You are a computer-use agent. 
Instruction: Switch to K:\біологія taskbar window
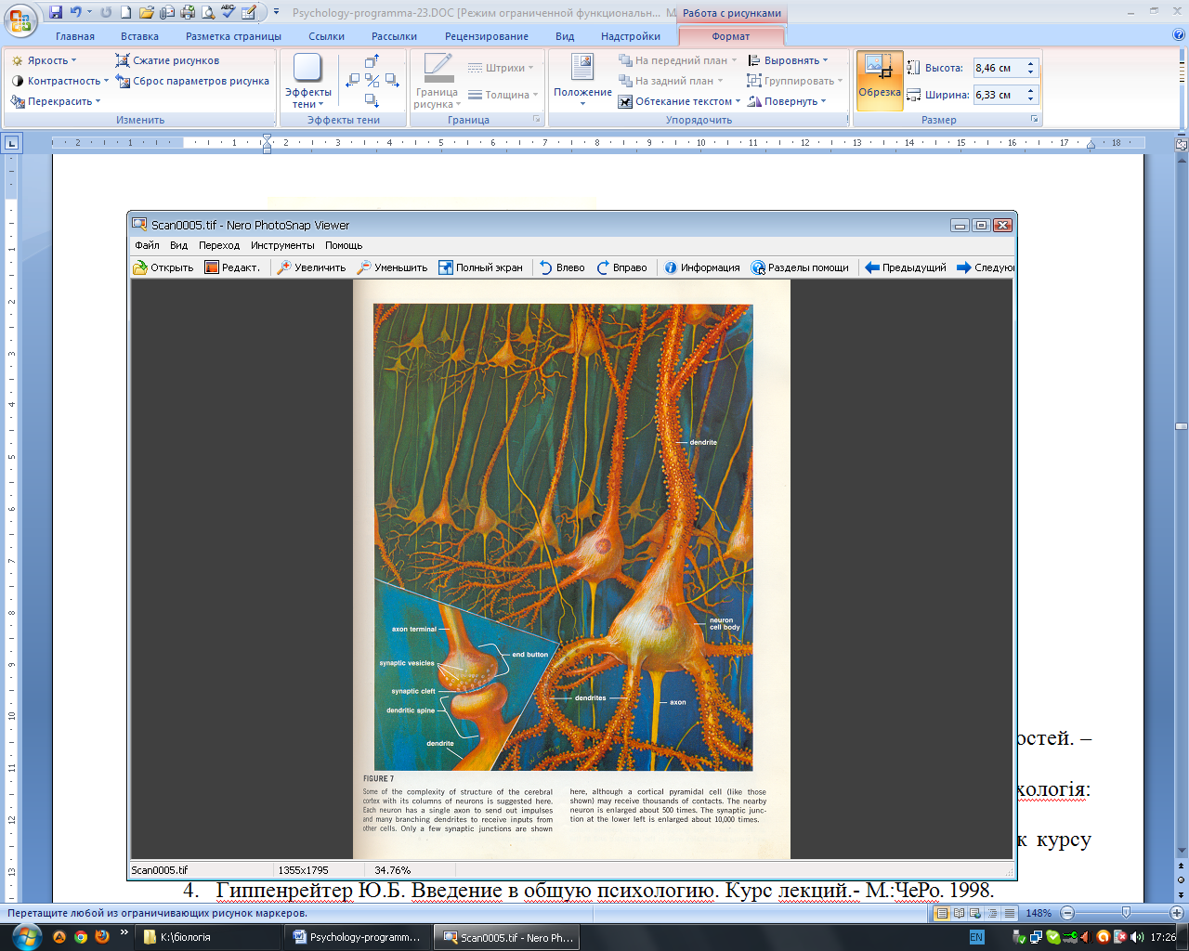pyautogui.click(x=209, y=937)
